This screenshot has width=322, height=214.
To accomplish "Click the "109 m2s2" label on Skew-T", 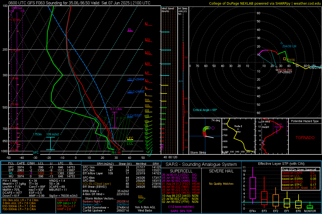I will (x=53, y=134).
